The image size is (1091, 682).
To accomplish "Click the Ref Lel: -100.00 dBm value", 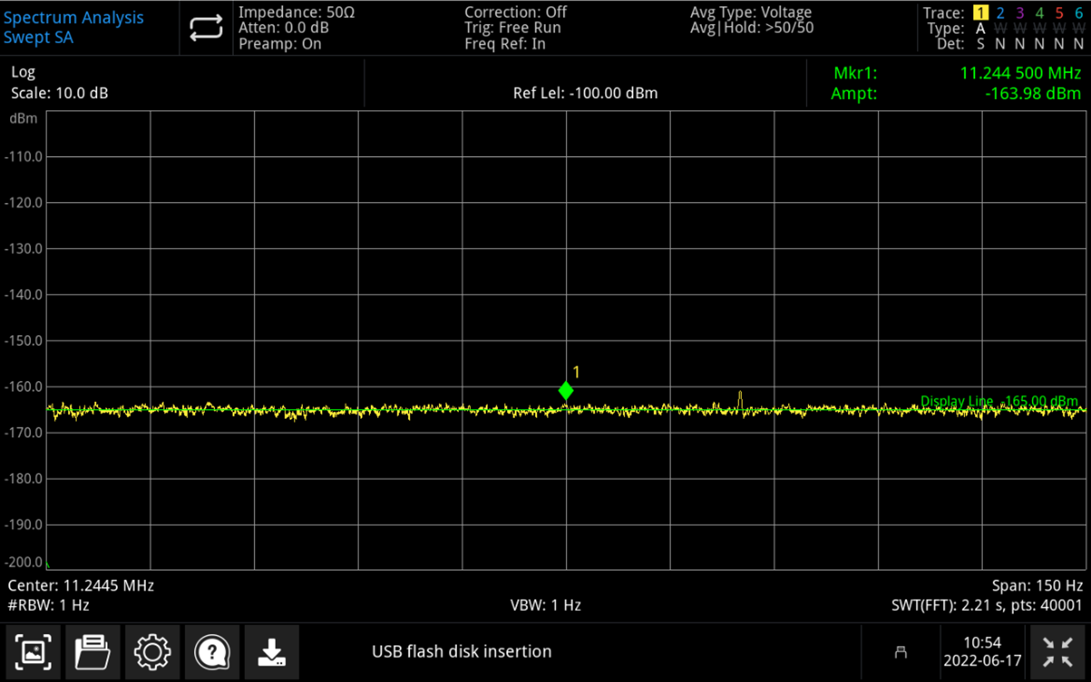I will [x=585, y=93].
